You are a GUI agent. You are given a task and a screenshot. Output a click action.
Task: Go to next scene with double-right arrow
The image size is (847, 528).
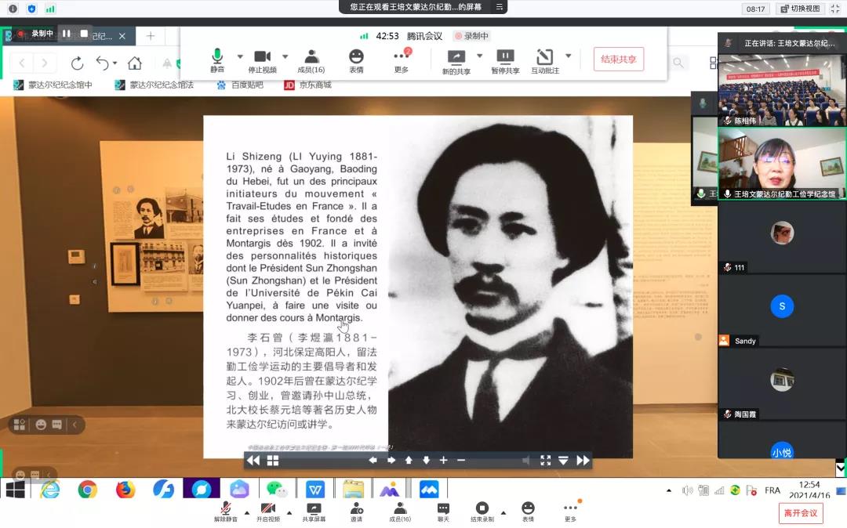click(x=583, y=461)
